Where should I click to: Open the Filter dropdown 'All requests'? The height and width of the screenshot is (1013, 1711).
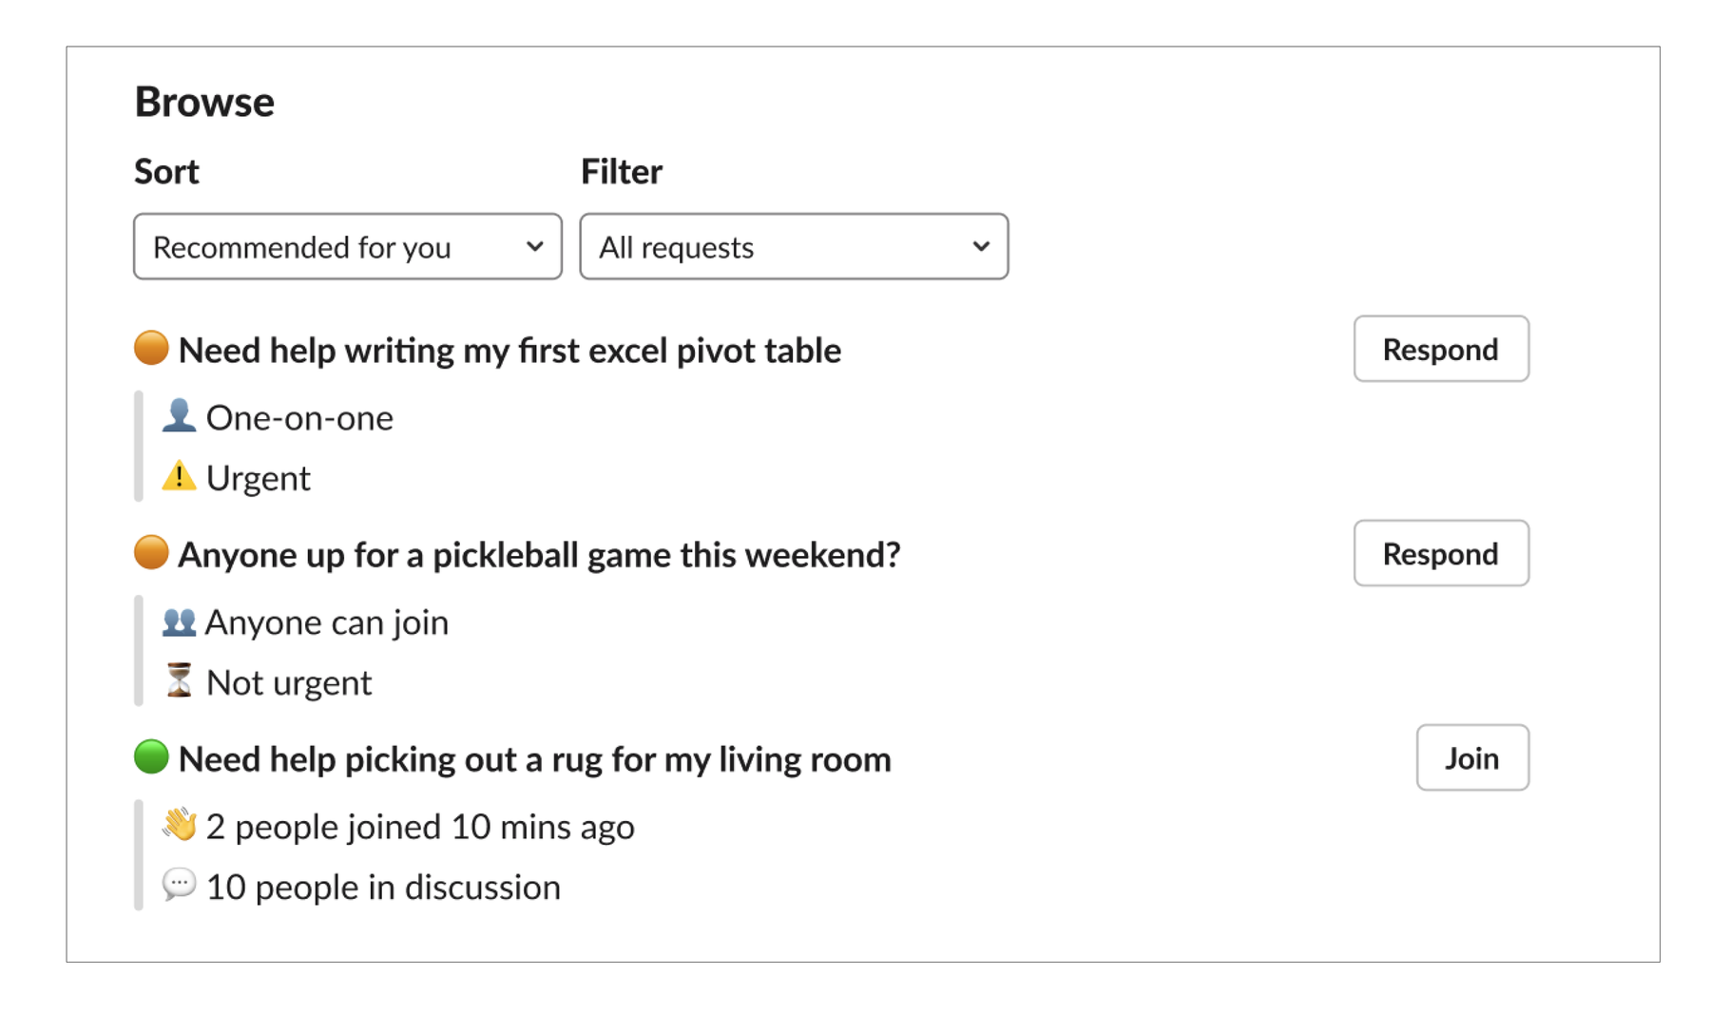[x=793, y=247]
